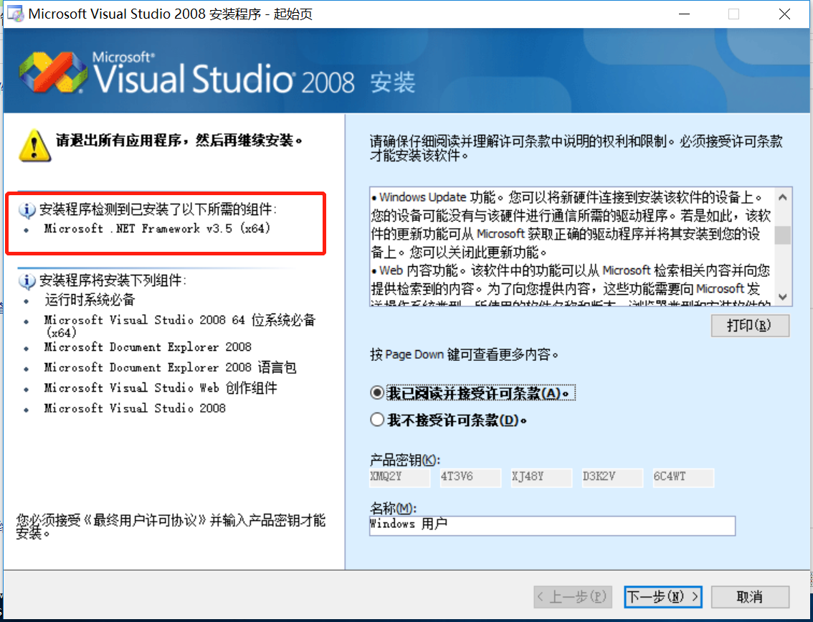The image size is (813, 622).
Task: Click Microsoft .NET Framework v3.5 (x64) item
Action: (x=157, y=229)
